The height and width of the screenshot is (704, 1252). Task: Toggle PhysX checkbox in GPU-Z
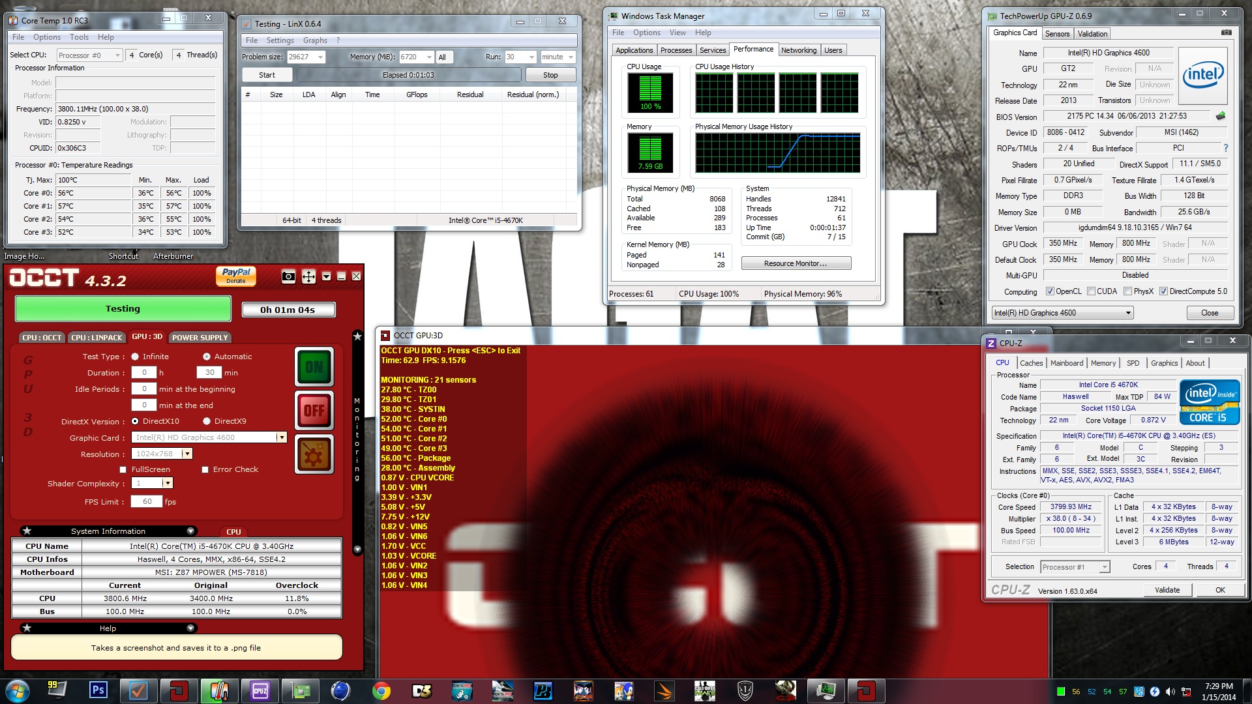click(x=1127, y=291)
